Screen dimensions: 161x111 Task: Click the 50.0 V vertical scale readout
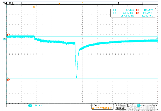[38, 106]
